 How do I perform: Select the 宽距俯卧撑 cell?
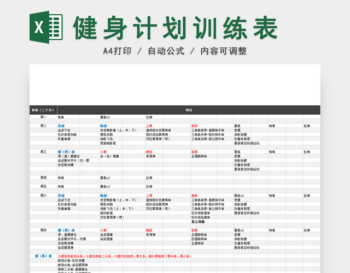(x=108, y=143)
